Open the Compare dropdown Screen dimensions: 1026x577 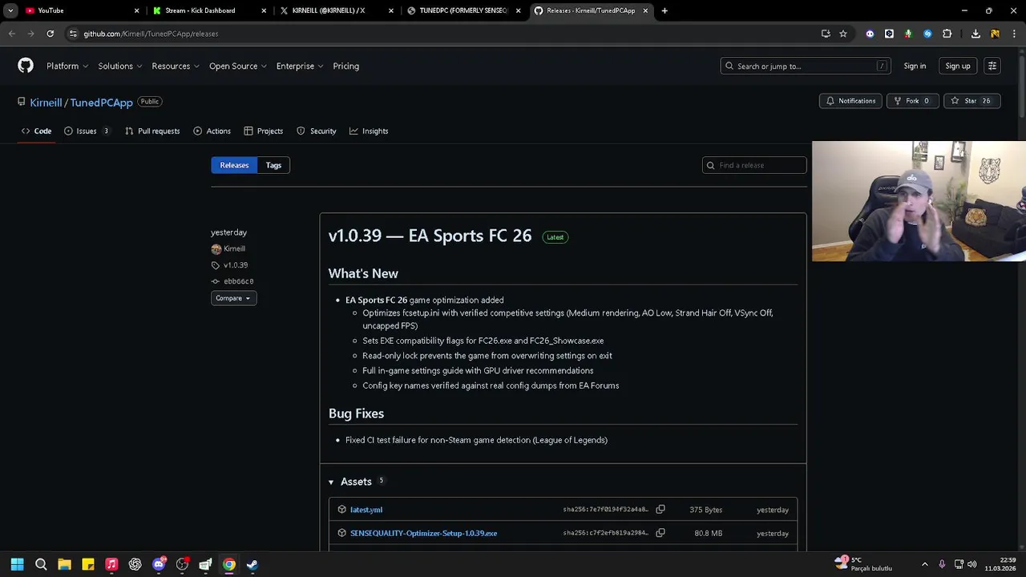tap(233, 298)
